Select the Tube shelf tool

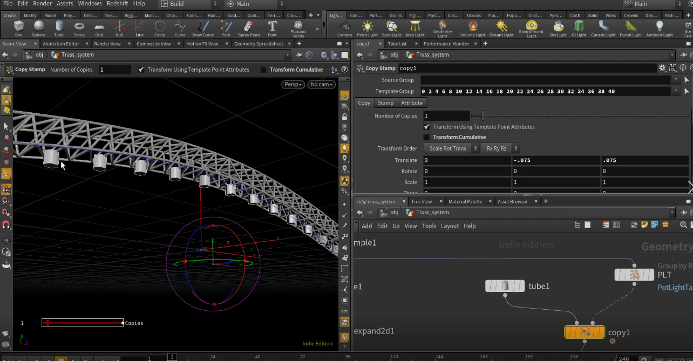pyautogui.click(x=59, y=28)
